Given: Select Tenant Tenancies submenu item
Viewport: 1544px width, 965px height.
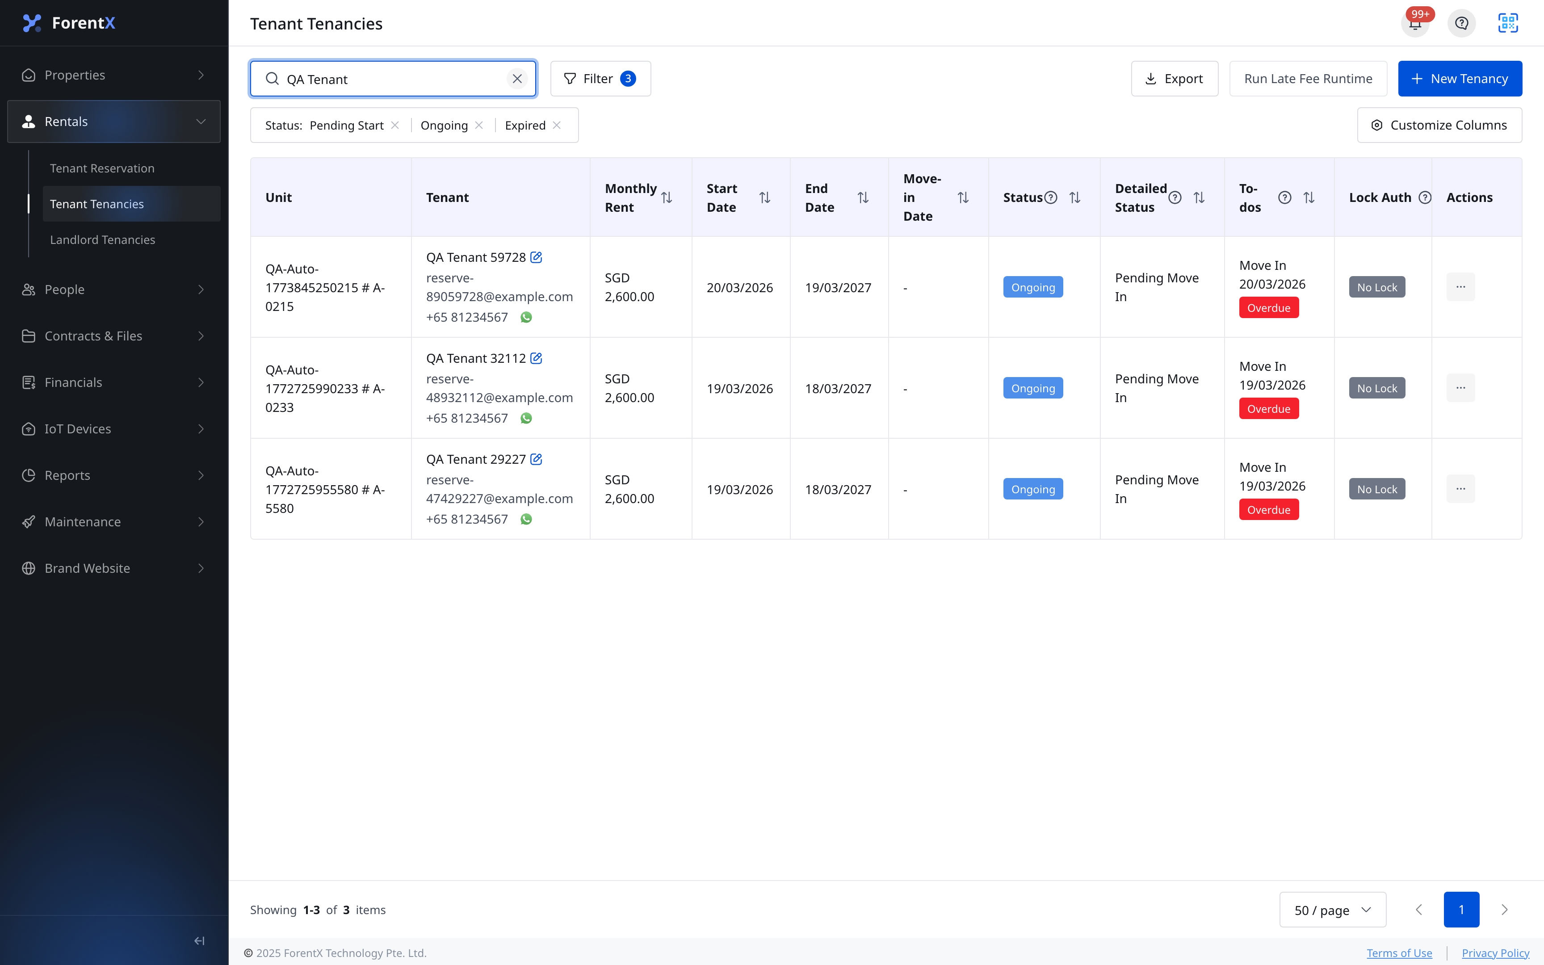Looking at the screenshot, I should tap(131, 204).
